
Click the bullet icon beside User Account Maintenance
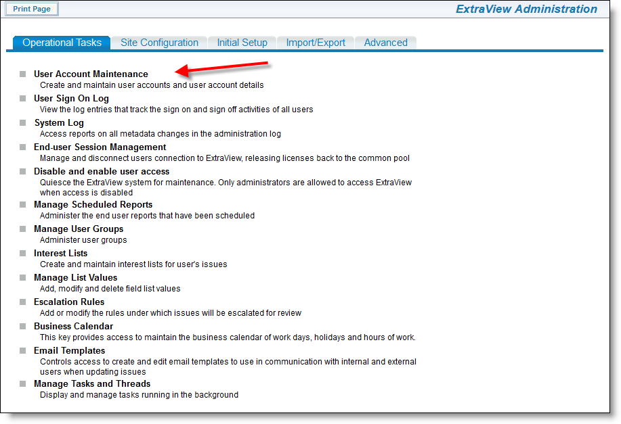[22, 74]
